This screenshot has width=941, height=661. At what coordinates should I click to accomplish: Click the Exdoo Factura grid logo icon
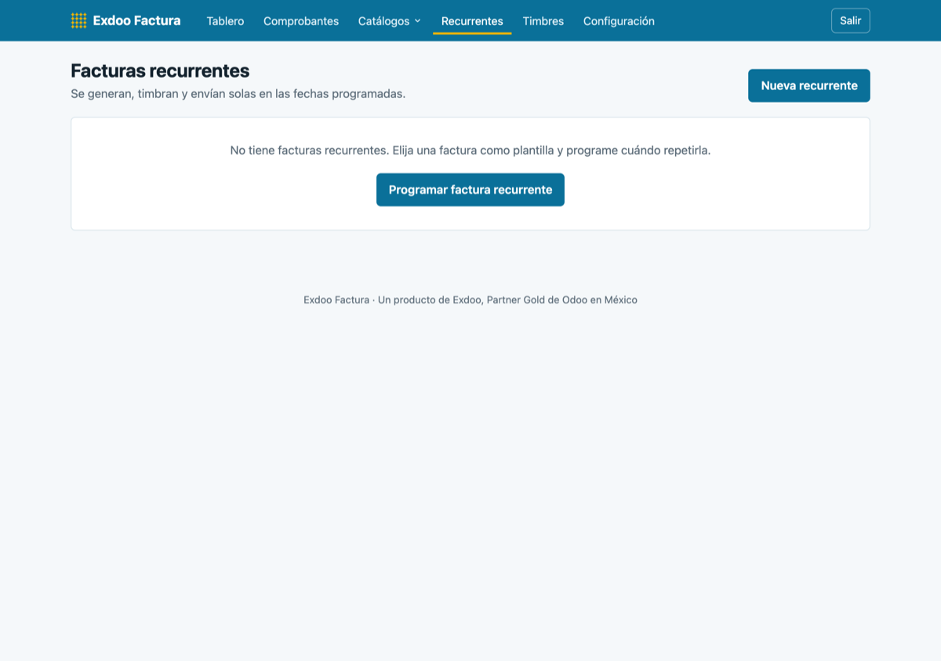[78, 20]
